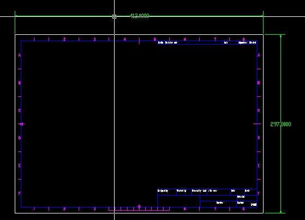
Task: Click the crosshair pickbox on the dimension line
Action: [114, 16]
